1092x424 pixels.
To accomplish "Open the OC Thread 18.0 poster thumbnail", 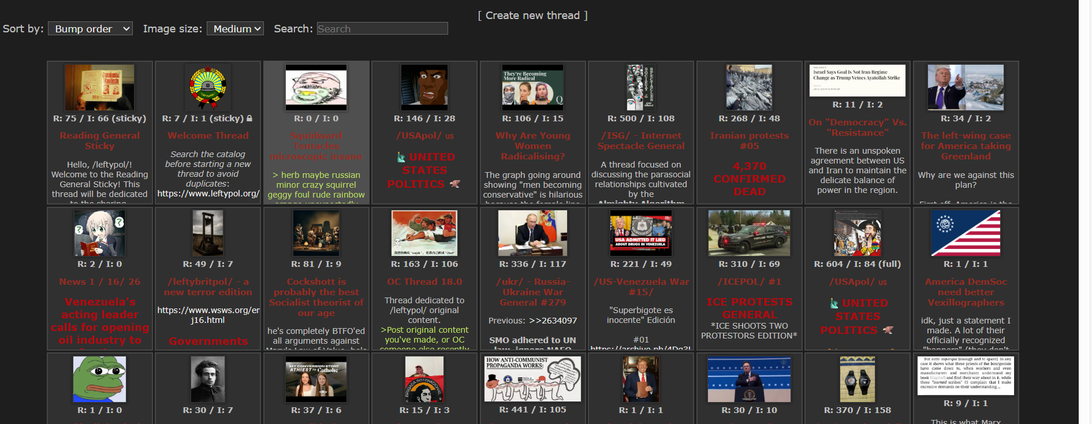I will click(424, 233).
